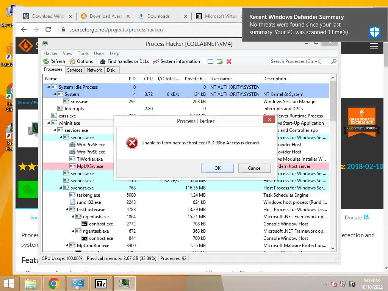Close the Process Hacker error dialog
The image size is (388, 291).
pyautogui.click(x=269, y=120)
